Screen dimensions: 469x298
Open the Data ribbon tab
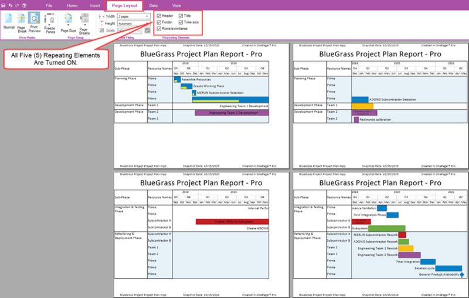[154, 5]
